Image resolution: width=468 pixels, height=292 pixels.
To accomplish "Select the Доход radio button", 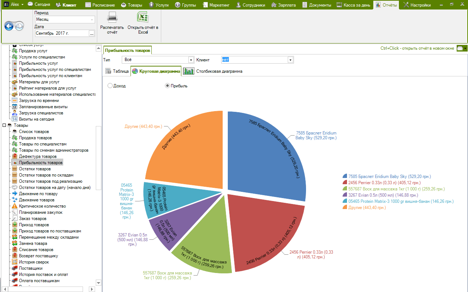I will pos(110,86).
